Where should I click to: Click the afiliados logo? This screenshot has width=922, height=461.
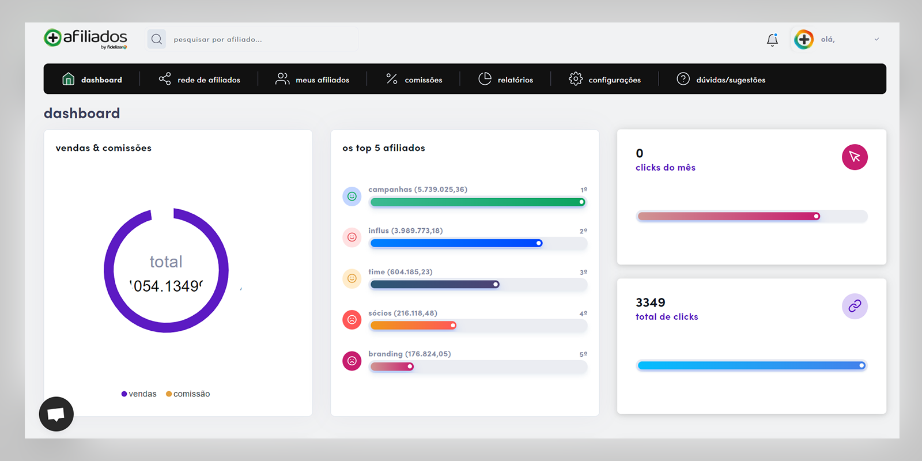pyautogui.click(x=86, y=39)
